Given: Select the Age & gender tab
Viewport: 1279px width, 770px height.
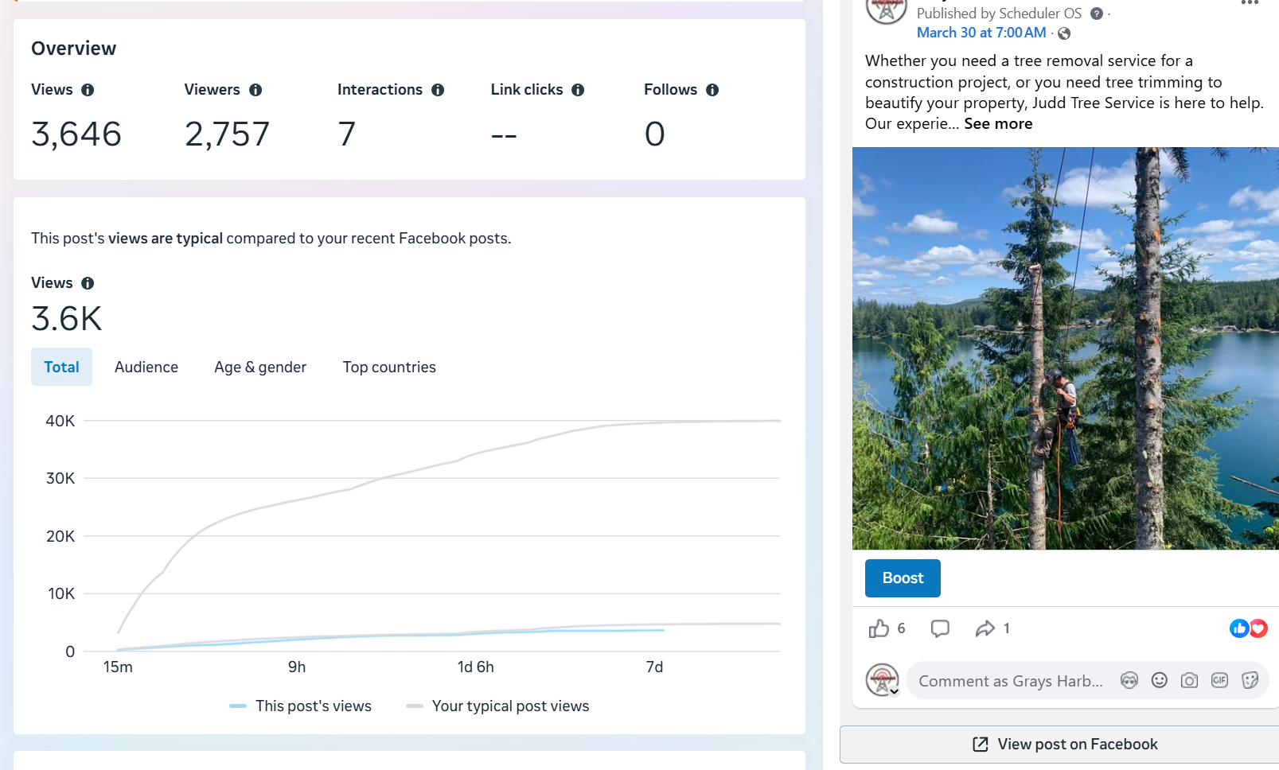Looking at the screenshot, I should click(260, 367).
